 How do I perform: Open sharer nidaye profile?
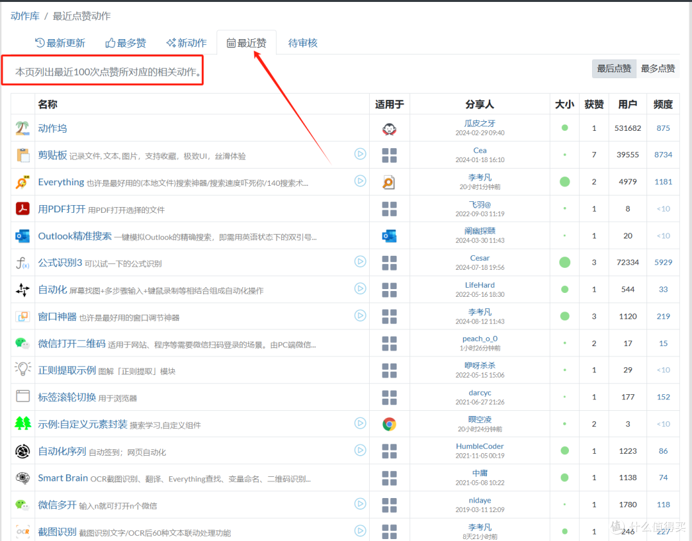pos(480,500)
